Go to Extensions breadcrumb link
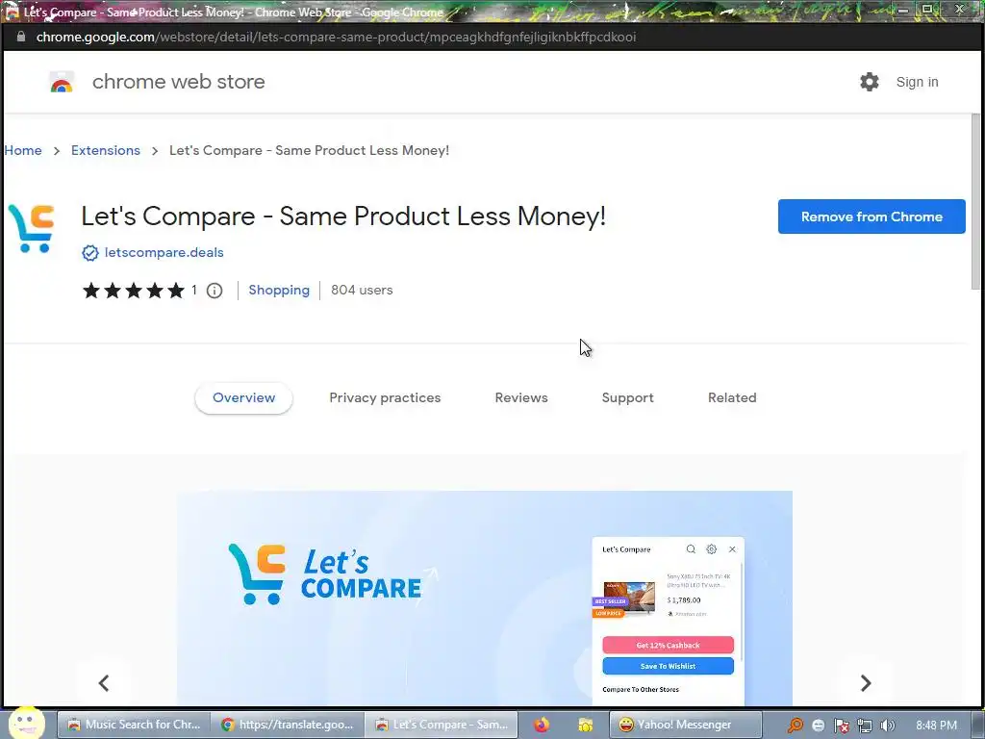Screen dimensions: 985x739 tap(106, 150)
